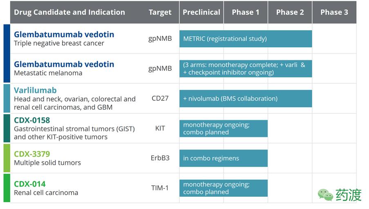Screen dimensions: 369x209
Task: Click the nivolumab BMS collaboration progress bar
Action: [246, 99]
